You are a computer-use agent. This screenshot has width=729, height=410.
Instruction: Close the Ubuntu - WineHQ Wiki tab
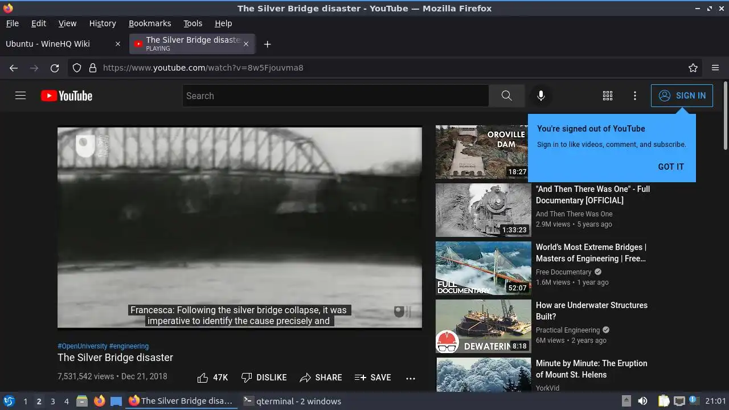(118, 44)
